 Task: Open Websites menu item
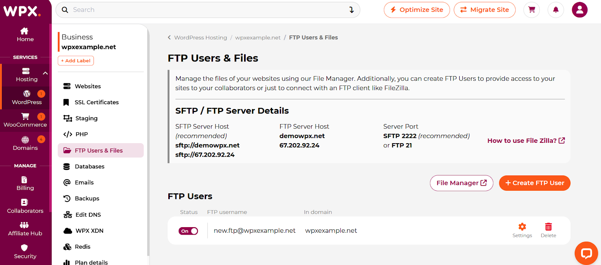click(101, 86)
